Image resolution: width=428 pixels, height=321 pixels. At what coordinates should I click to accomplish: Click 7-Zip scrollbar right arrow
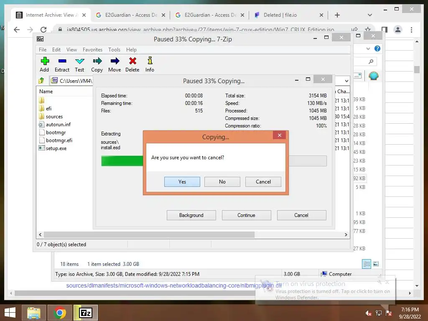pos(346,234)
